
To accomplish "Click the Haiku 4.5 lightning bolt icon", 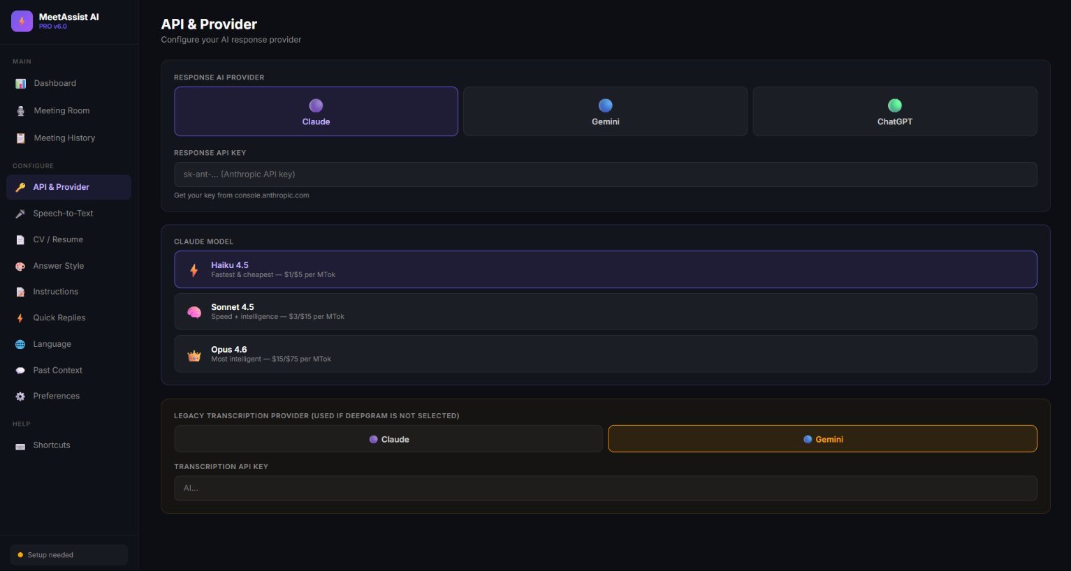I will pyautogui.click(x=194, y=270).
